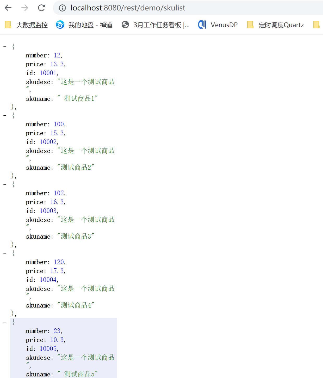The image size is (323, 378).
Task: Click the price value 17.3
Action: [x=57, y=271]
